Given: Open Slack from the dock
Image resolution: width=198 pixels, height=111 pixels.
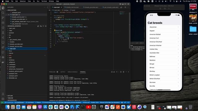Looking at the screenshot, I should coord(112,107).
